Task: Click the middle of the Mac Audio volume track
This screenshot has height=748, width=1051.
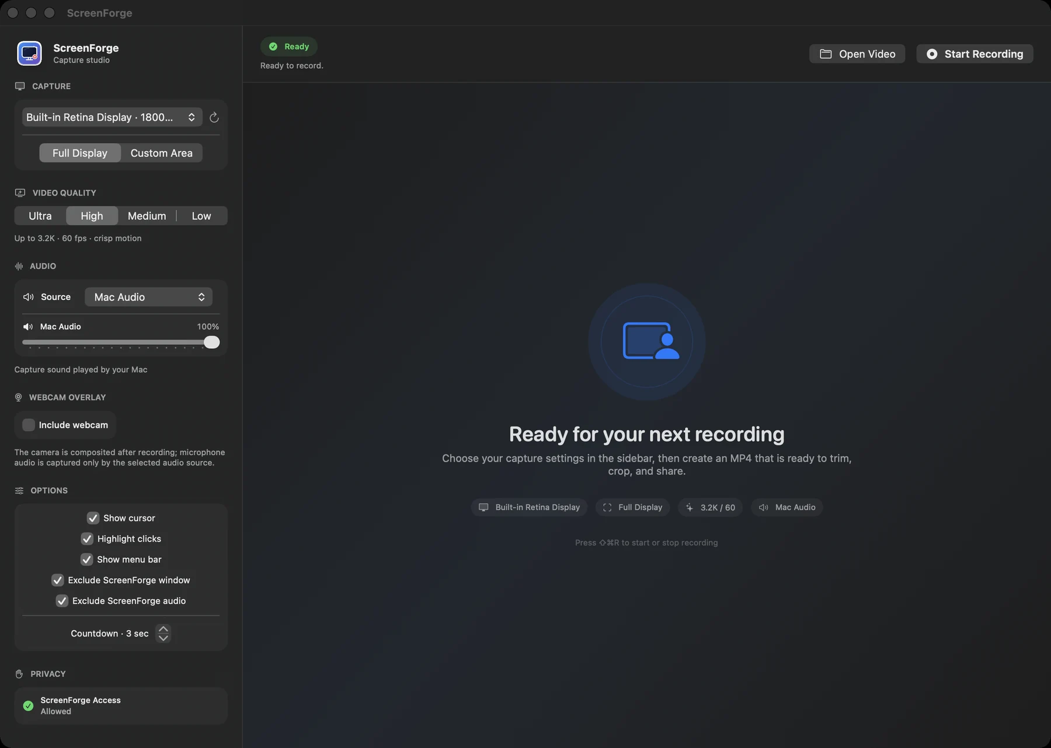Action: 121,342
